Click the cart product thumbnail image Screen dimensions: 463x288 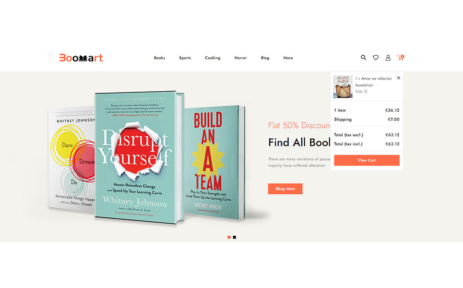click(x=343, y=86)
